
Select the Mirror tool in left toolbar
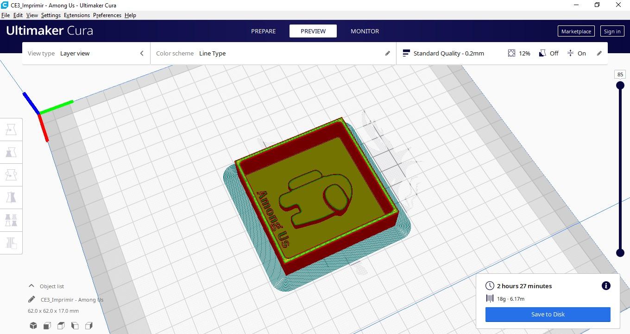[x=11, y=198]
